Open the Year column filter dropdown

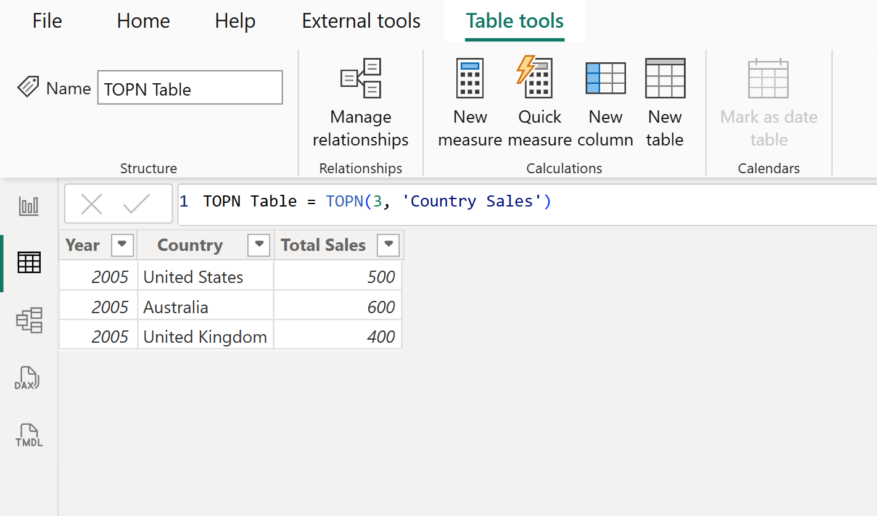click(122, 245)
